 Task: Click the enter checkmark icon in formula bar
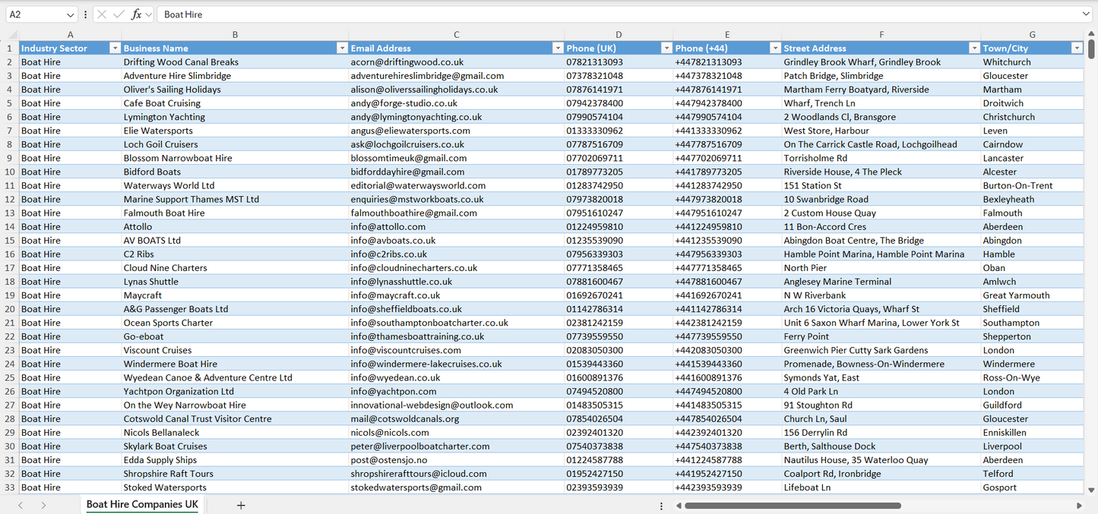(119, 14)
